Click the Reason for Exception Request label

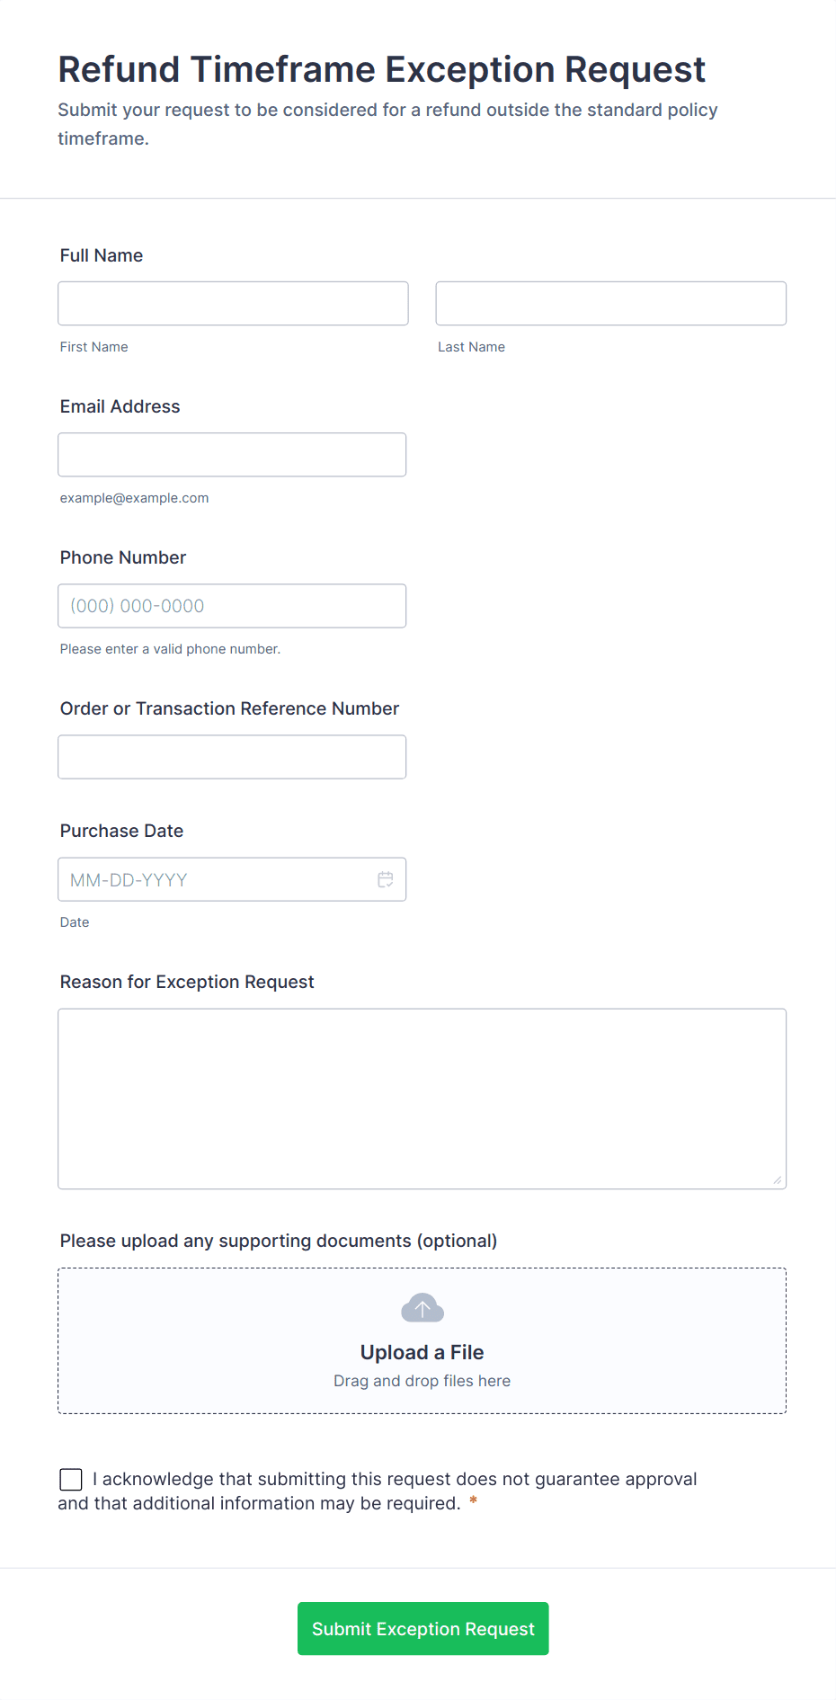click(187, 982)
